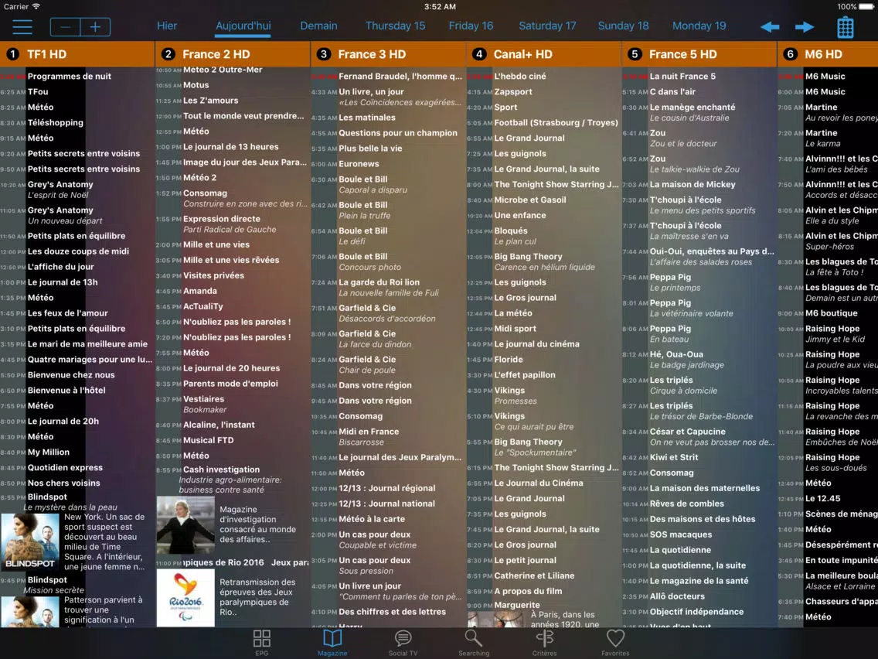Select 'Motus' on France 2 HD
This screenshot has height=659, width=878.
pos(196,85)
